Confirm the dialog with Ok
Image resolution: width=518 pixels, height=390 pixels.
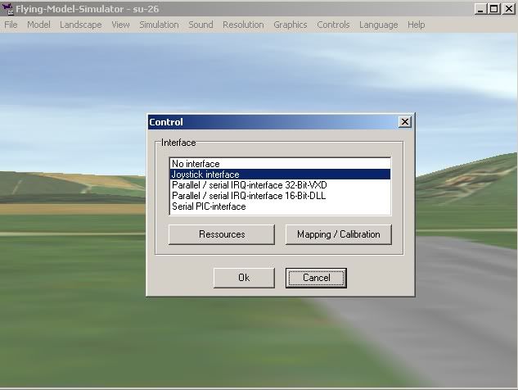244,278
